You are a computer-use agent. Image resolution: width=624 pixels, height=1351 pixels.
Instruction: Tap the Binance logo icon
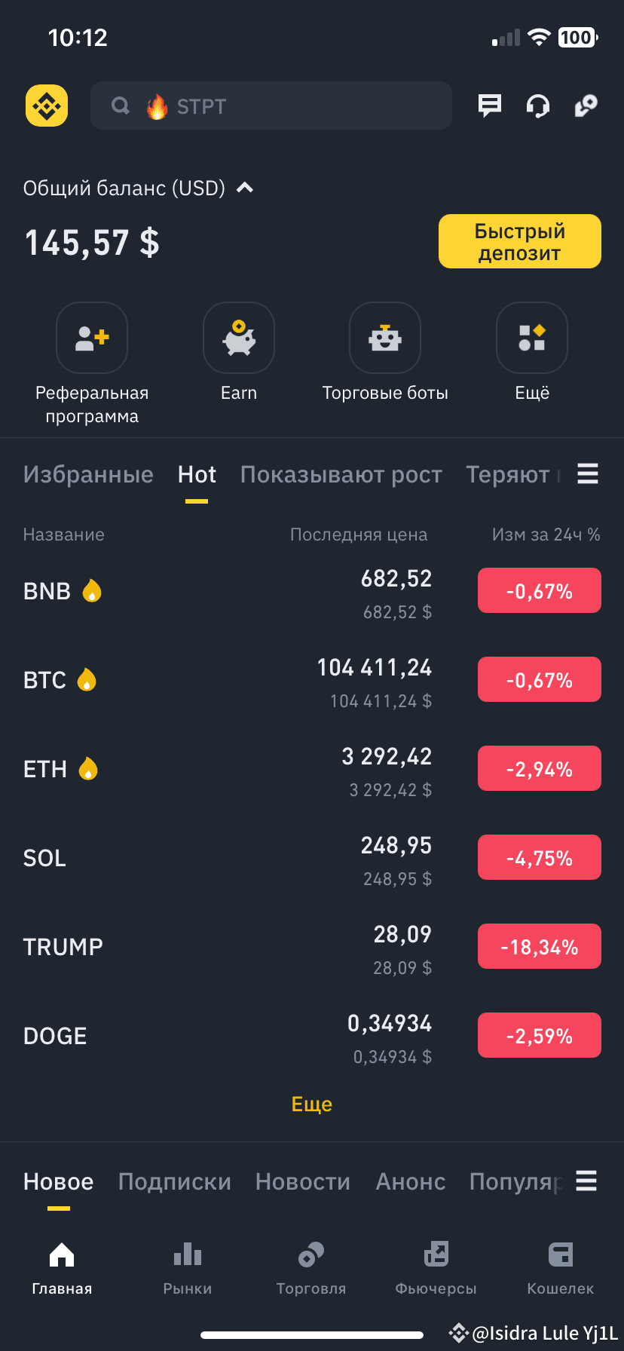pyautogui.click(x=47, y=106)
